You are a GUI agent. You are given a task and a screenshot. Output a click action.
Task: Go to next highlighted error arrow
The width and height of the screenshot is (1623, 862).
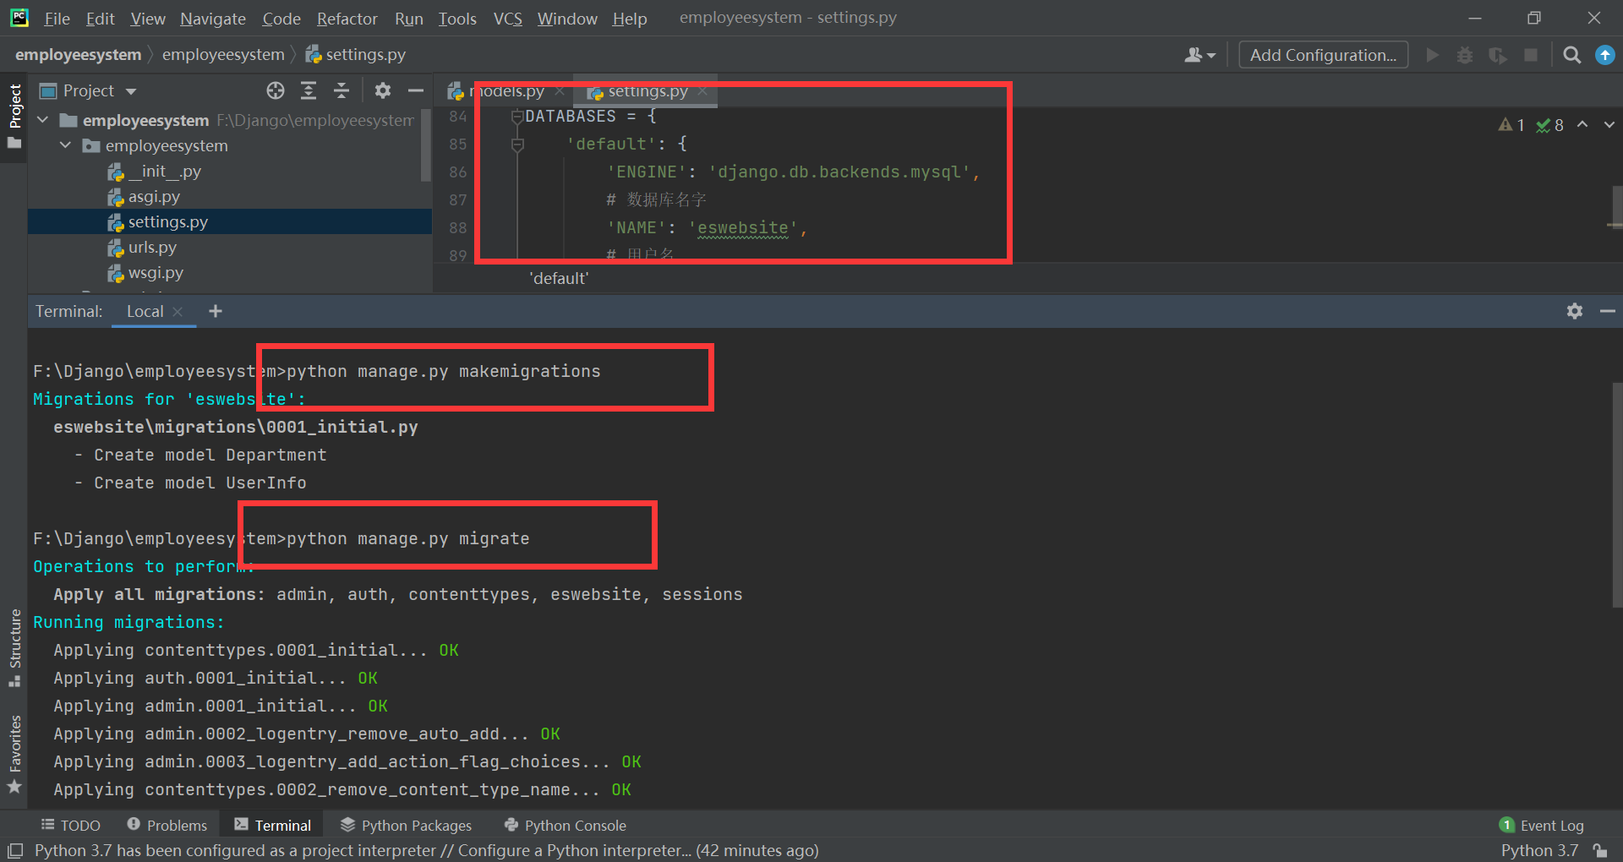[1609, 124]
